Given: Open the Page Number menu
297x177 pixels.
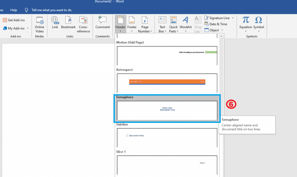Looking at the screenshot, I should click(x=145, y=25).
